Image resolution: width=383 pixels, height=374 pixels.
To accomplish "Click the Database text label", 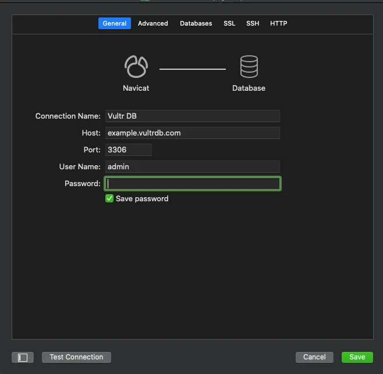I will [x=249, y=88].
